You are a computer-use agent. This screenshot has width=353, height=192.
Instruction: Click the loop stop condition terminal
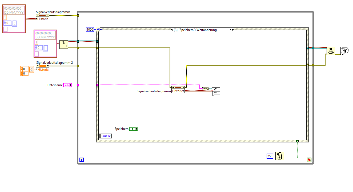point(309,160)
